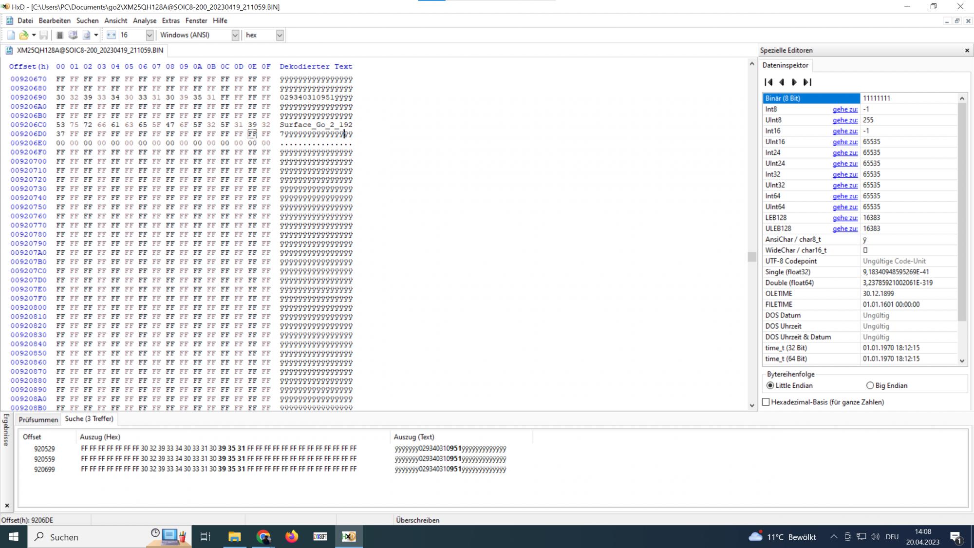
Task: Switch to the Prüfsummen tab
Action: tap(38, 419)
